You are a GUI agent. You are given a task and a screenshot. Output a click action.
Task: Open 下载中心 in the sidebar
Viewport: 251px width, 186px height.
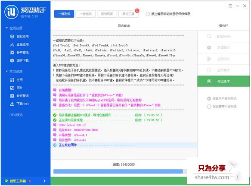coord(19,104)
